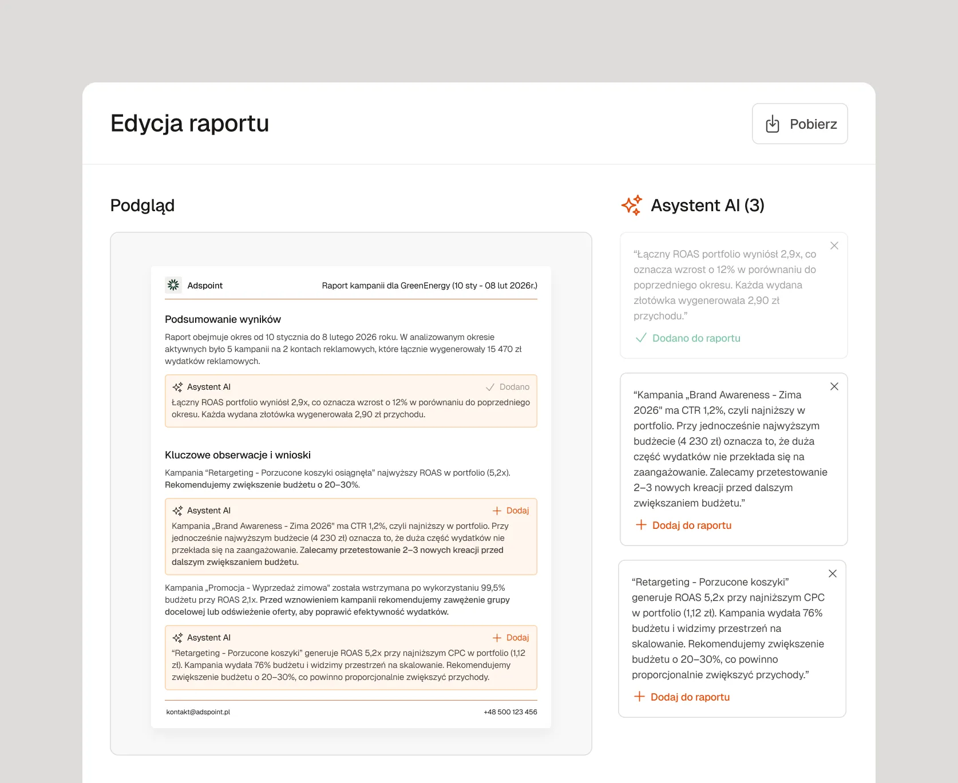Click the Adspoint logo icon
The width and height of the screenshot is (958, 783).
coord(173,285)
